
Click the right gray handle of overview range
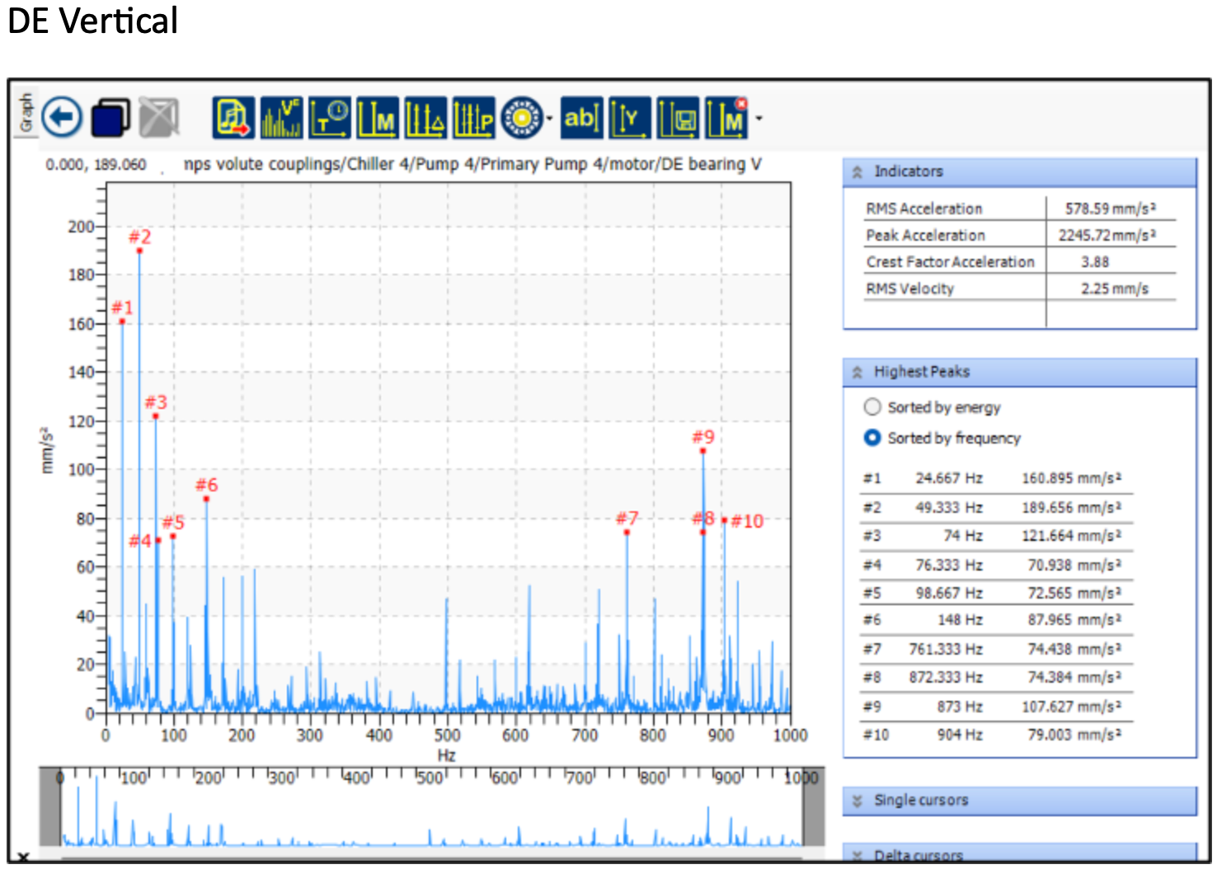[814, 808]
